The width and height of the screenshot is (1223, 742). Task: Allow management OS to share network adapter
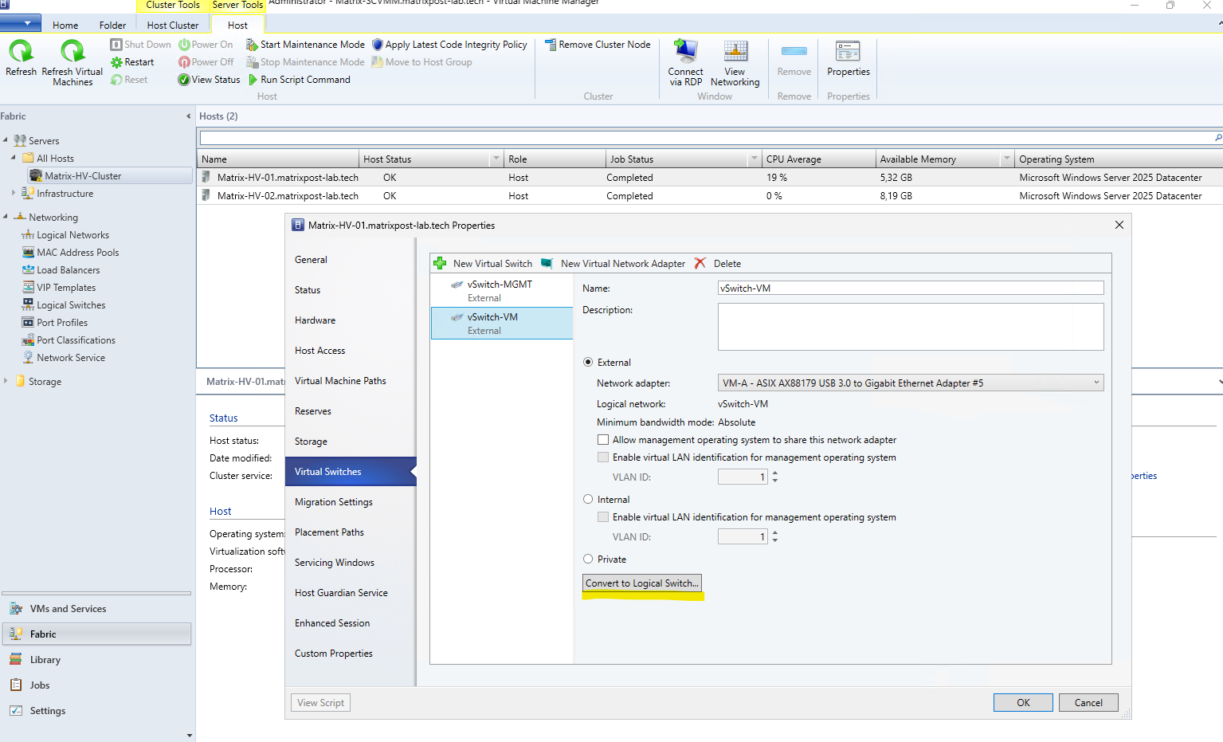click(603, 440)
